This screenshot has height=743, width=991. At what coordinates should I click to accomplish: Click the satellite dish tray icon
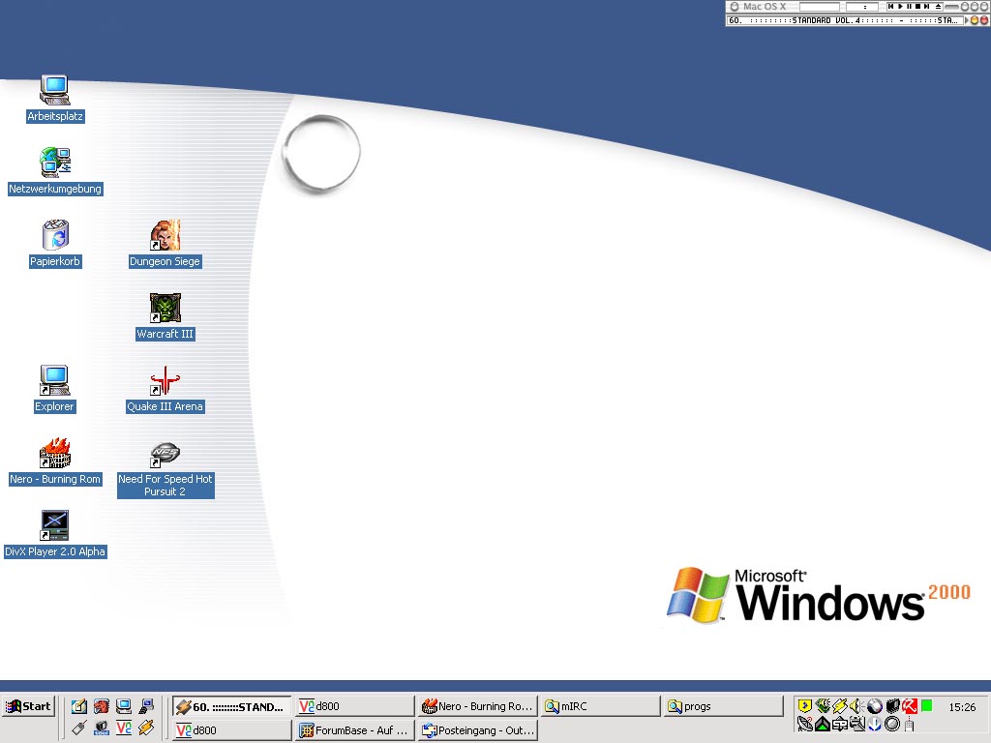[804, 724]
